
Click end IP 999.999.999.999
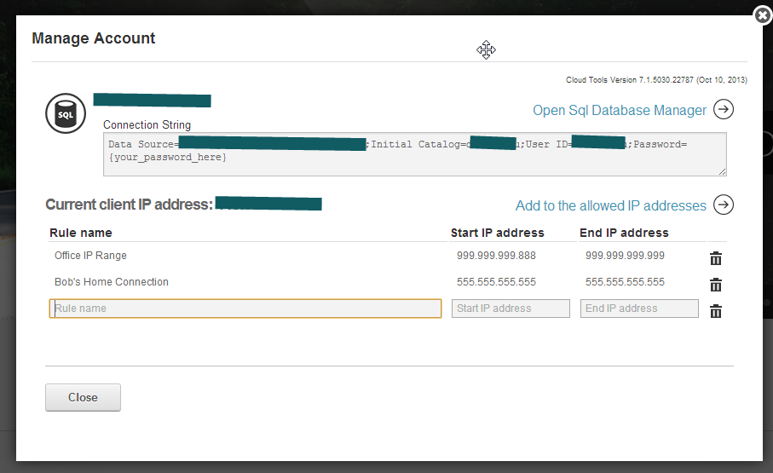tap(625, 256)
